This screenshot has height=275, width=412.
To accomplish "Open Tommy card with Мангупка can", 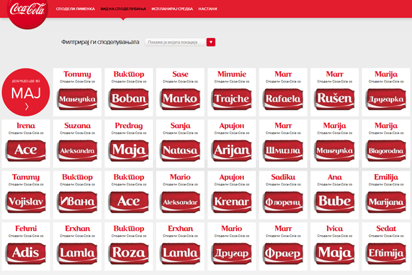I will pyautogui.click(x=77, y=92).
